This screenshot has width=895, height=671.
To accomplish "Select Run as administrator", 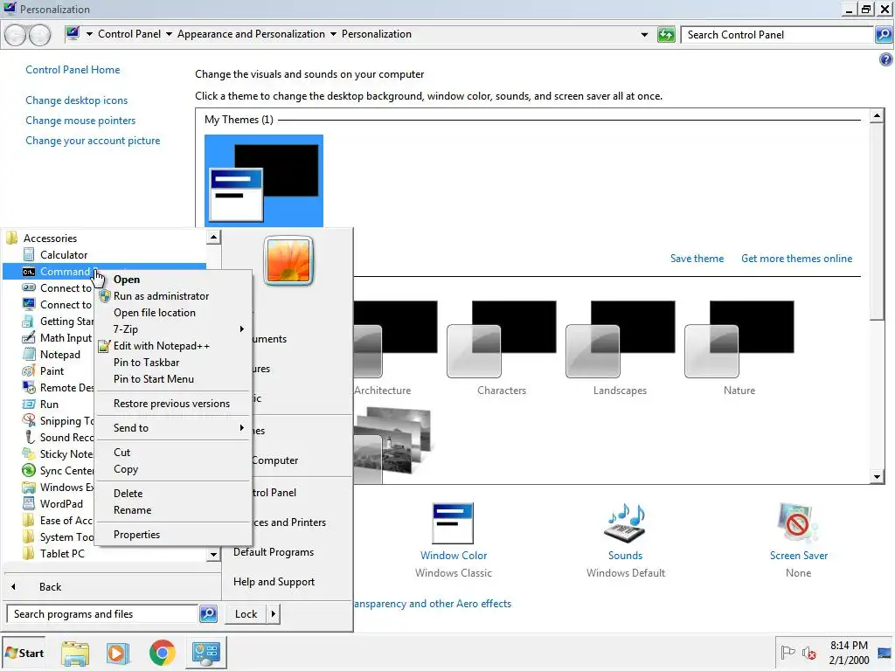I will [161, 296].
